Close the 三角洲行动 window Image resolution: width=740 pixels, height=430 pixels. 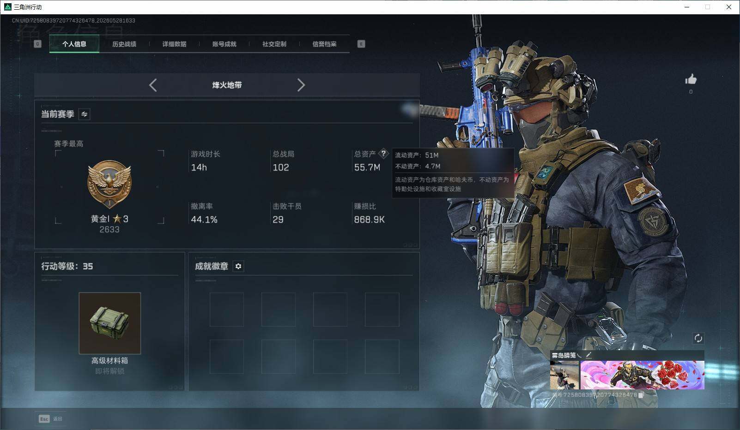(x=729, y=7)
